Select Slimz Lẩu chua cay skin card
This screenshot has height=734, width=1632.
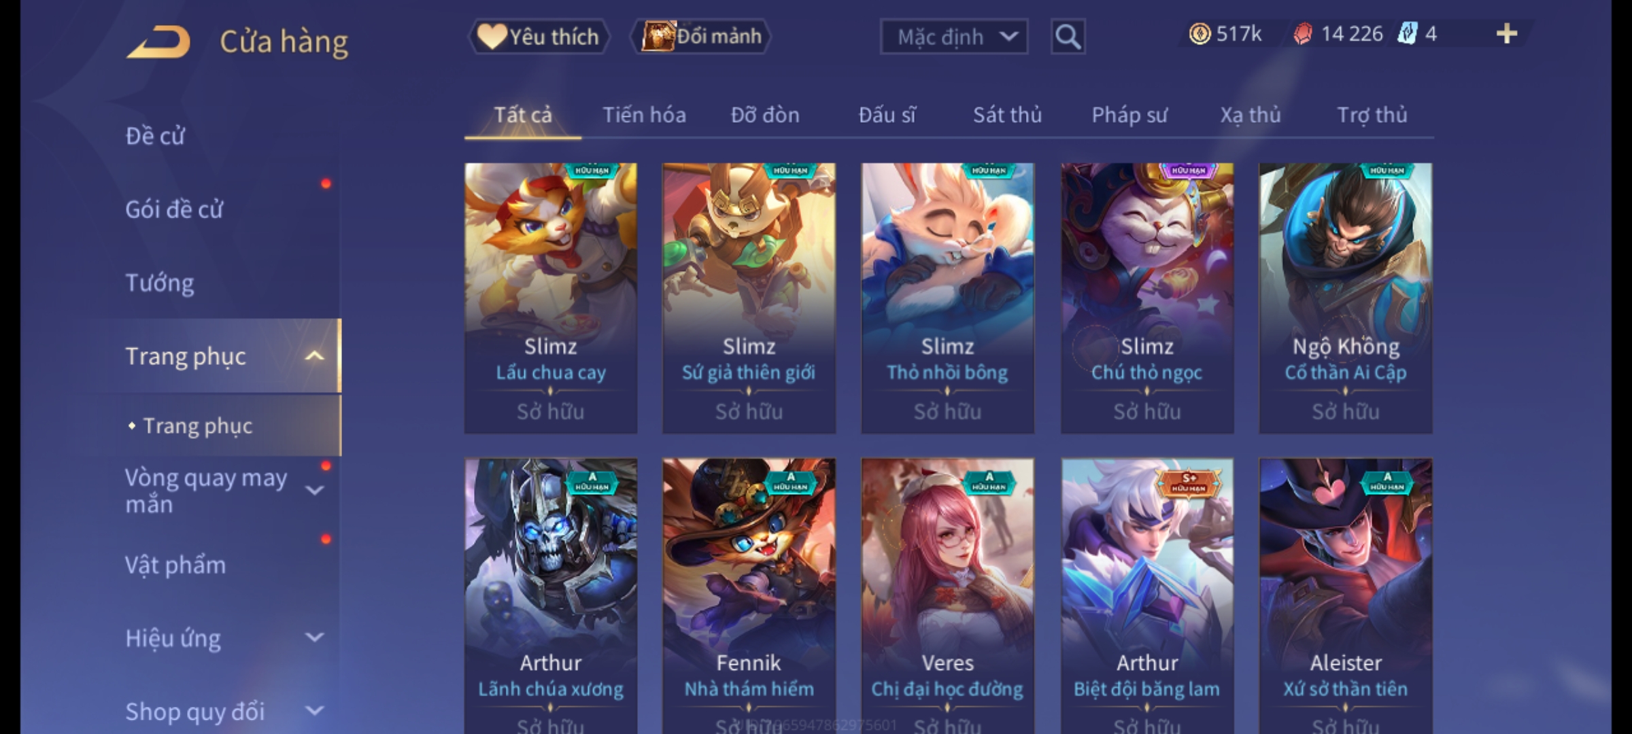click(x=551, y=298)
